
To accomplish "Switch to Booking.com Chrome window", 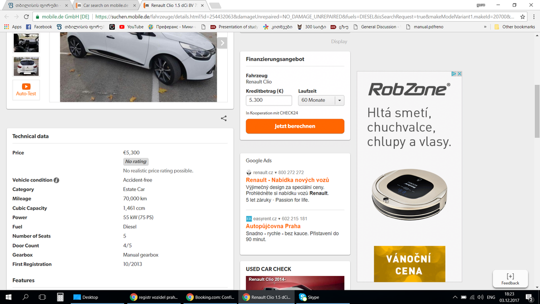I will [210, 297].
